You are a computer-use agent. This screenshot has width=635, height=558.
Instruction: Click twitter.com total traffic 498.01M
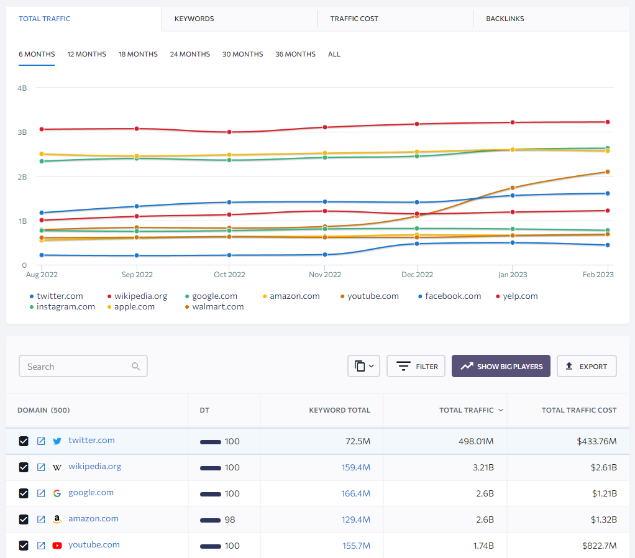click(476, 441)
